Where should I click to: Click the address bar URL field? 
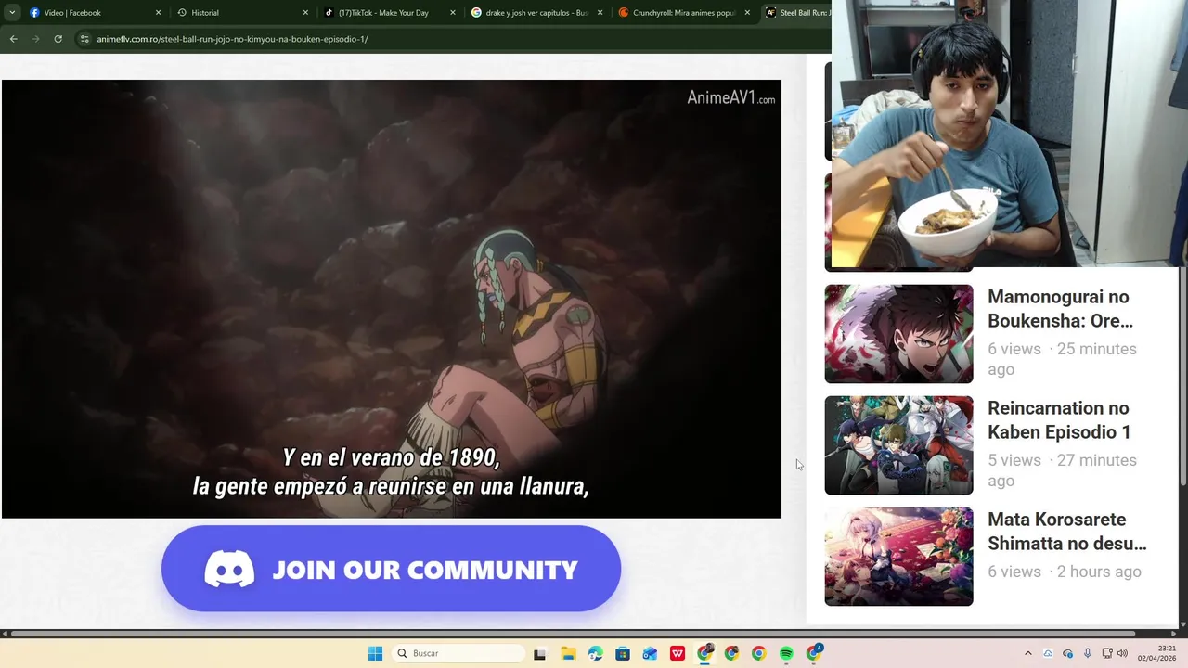click(x=455, y=39)
